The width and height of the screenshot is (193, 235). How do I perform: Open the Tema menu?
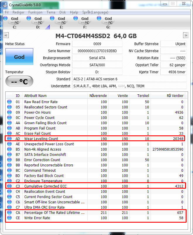(x=51, y=12)
